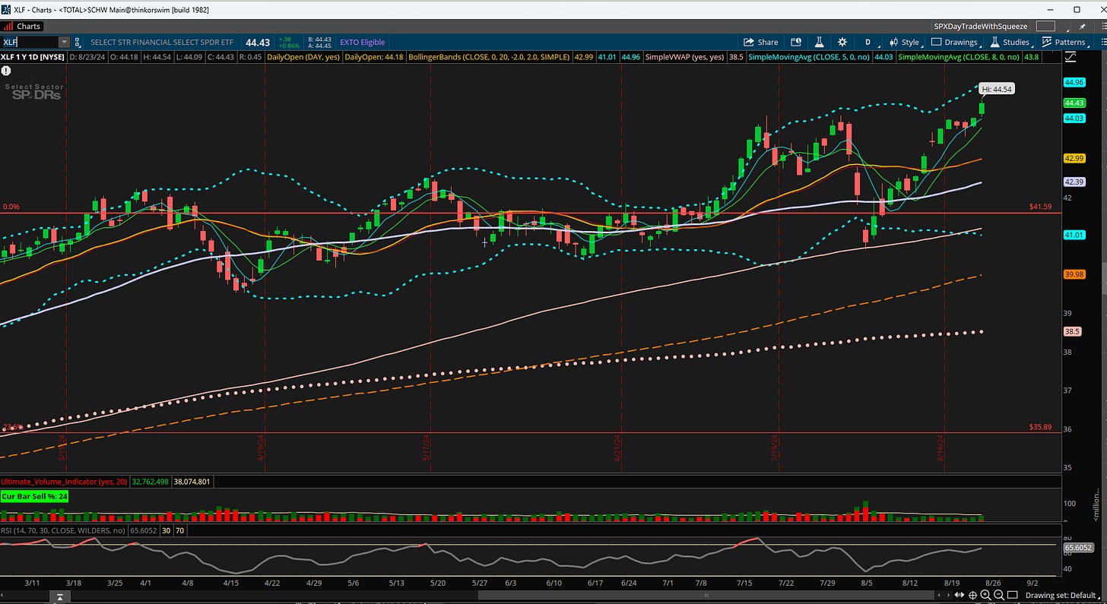
Task: Click the 38.5 VWAP price tag
Action: click(1072, 332)
